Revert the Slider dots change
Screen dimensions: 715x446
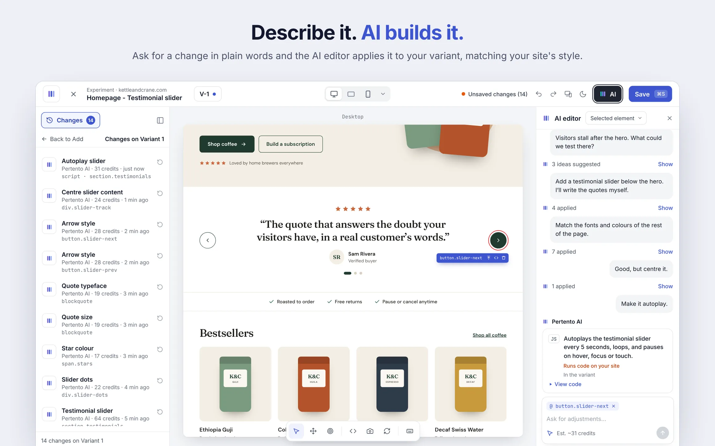pos(160,380)
